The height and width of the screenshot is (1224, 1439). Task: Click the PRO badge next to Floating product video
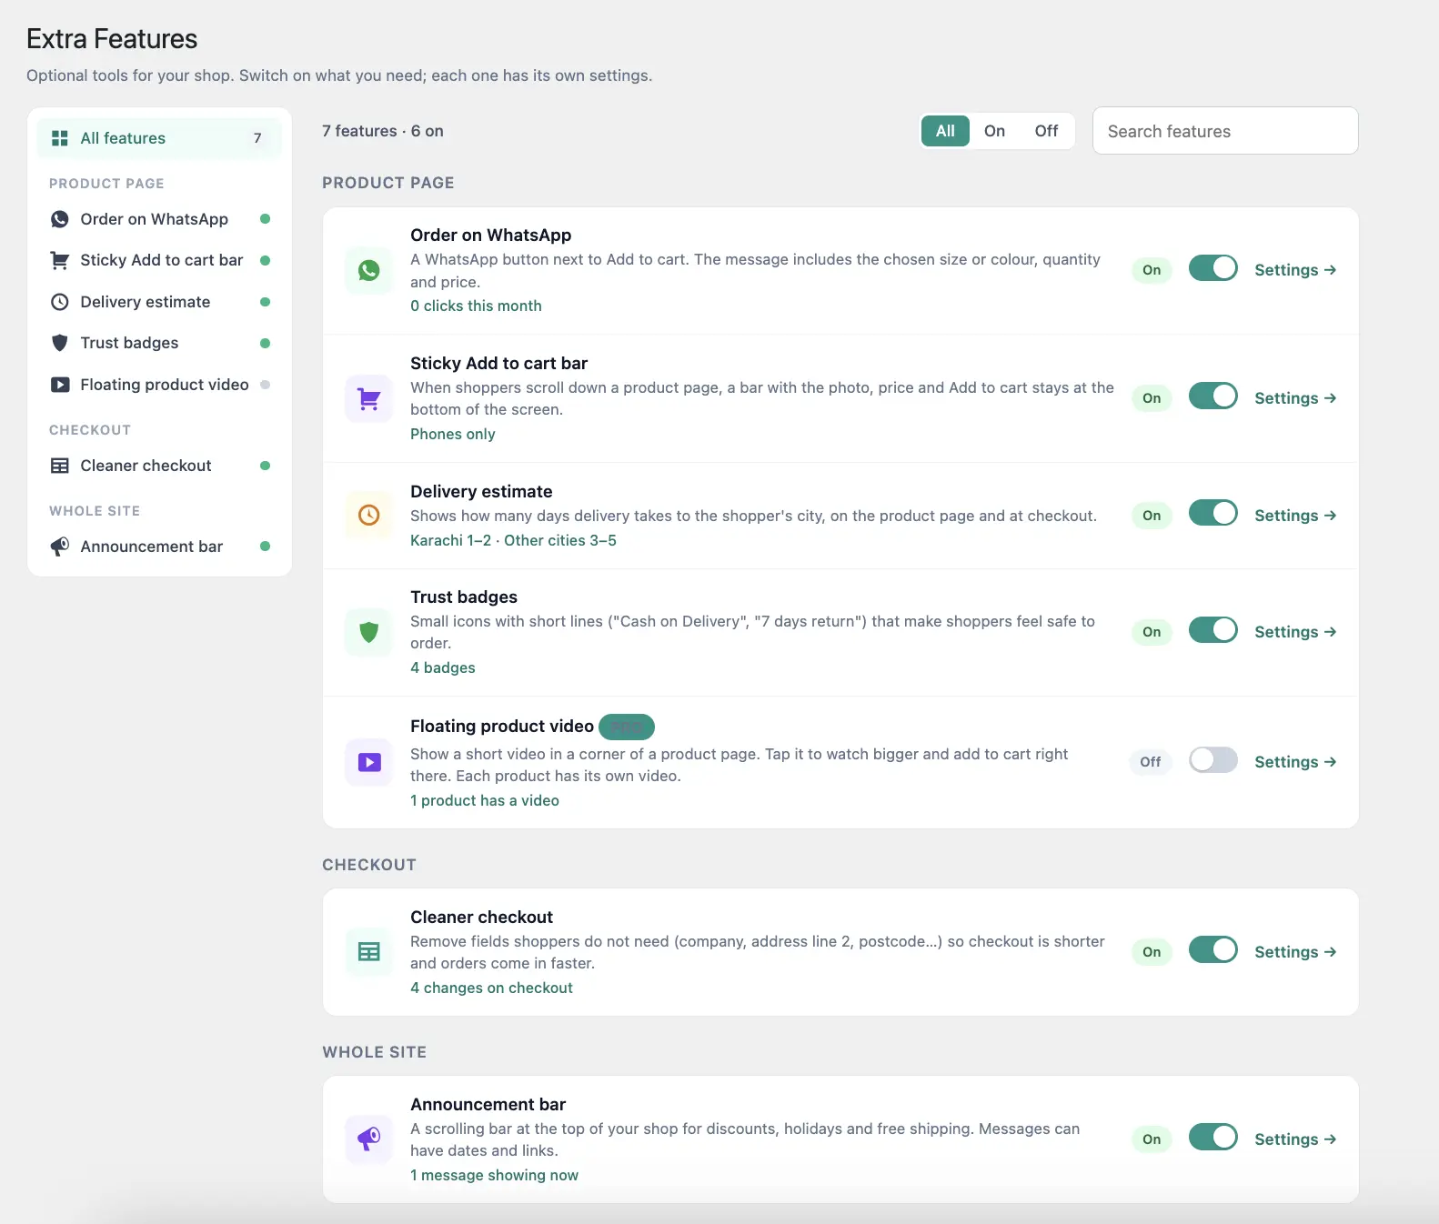coord(627,727)
